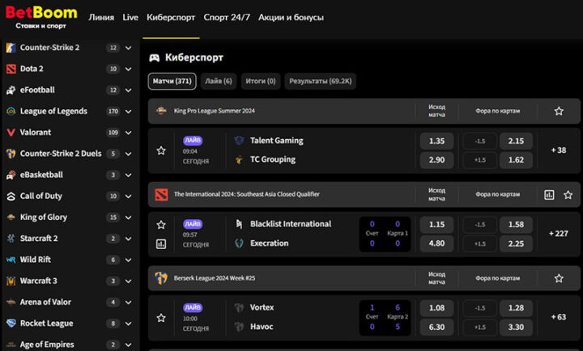Open +227 more markets for Blacklist match
583x351 pixels.
pyautogui.click(x=558, y=234)
